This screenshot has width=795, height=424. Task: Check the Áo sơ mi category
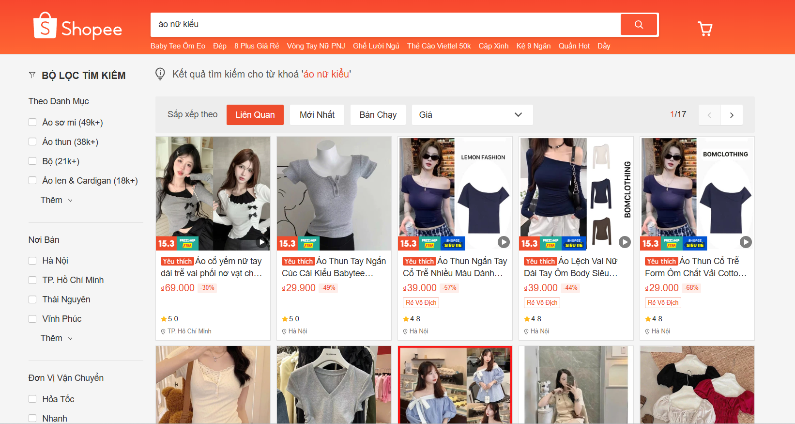tap(32, 122)
